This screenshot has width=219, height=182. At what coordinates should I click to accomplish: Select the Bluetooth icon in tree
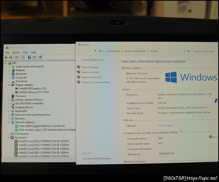point(13,74)
